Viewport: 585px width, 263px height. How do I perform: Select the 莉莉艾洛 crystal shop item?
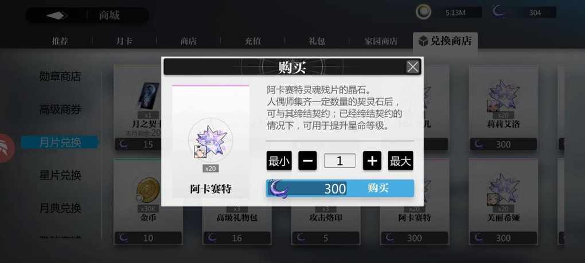(x=504, y=108)
